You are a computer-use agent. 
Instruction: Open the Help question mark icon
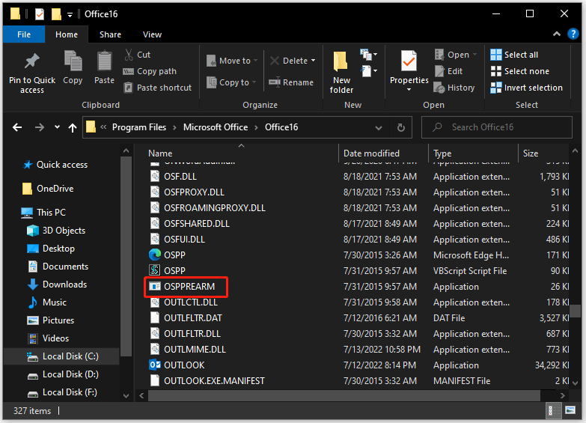point(573,34)
